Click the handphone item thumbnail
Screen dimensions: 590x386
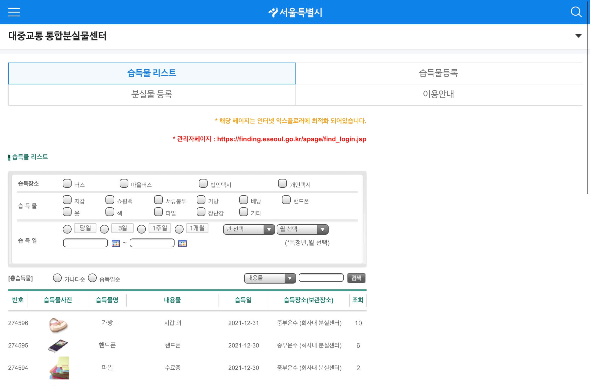[58, 346]
